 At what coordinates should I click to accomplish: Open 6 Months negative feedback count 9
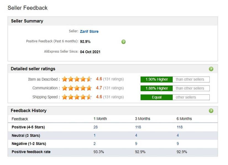(x=178, y=144)
